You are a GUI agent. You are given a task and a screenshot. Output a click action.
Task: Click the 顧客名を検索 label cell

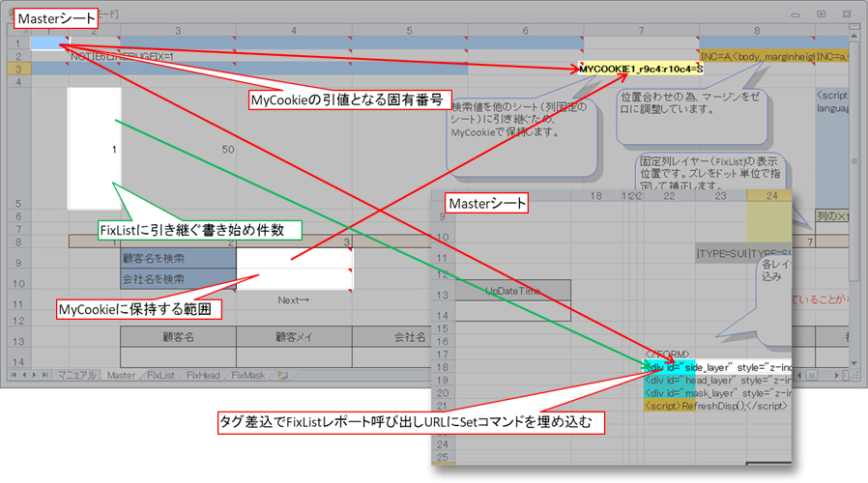[x=178, y=258]
